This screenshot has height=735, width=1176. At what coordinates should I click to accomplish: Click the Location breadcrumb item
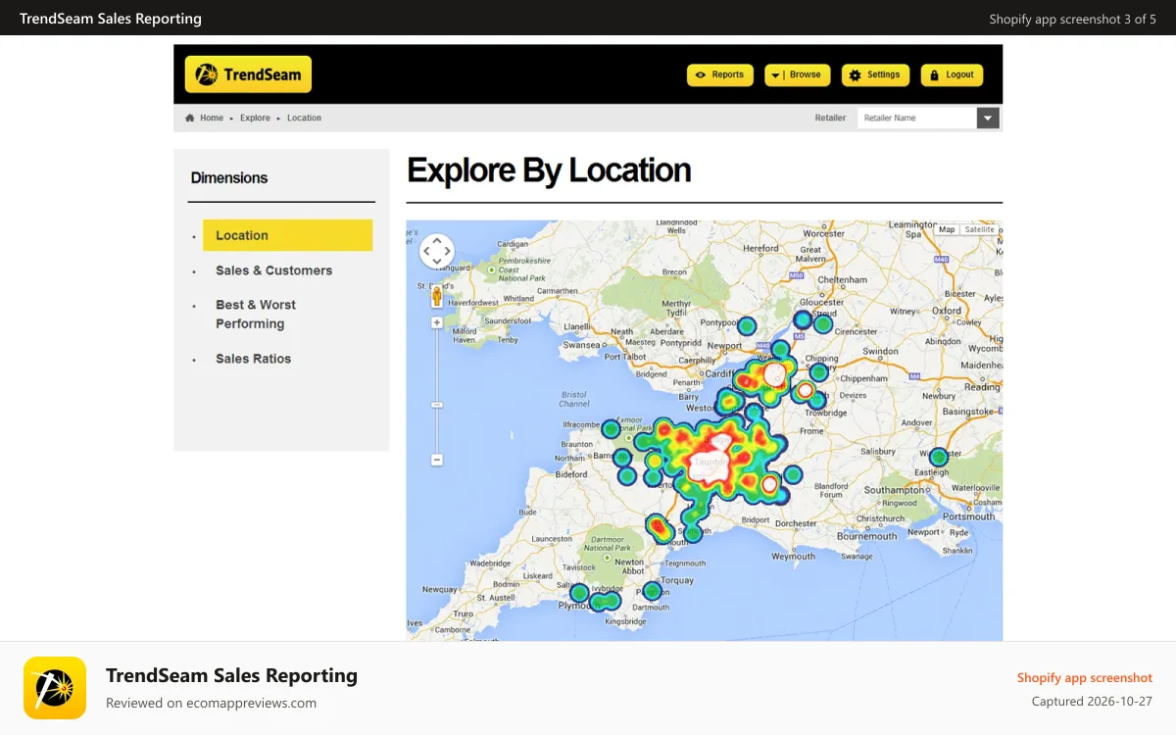point(304,118)
